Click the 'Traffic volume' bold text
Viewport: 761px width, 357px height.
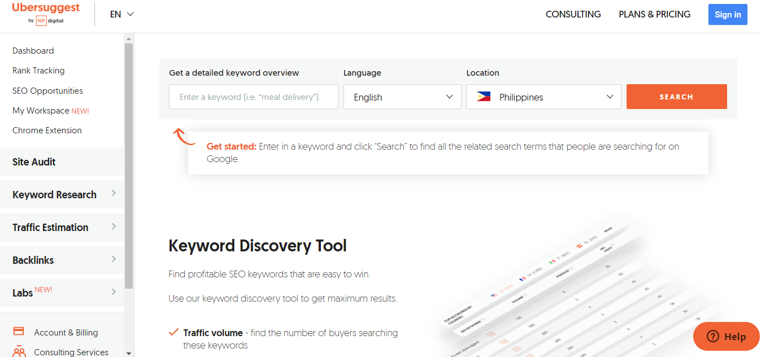point(213,333)
